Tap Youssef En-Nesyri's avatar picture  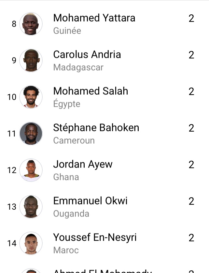click(x=31, y=243)
